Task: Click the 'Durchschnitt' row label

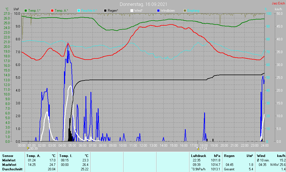Action: click(x=12, y=169)
